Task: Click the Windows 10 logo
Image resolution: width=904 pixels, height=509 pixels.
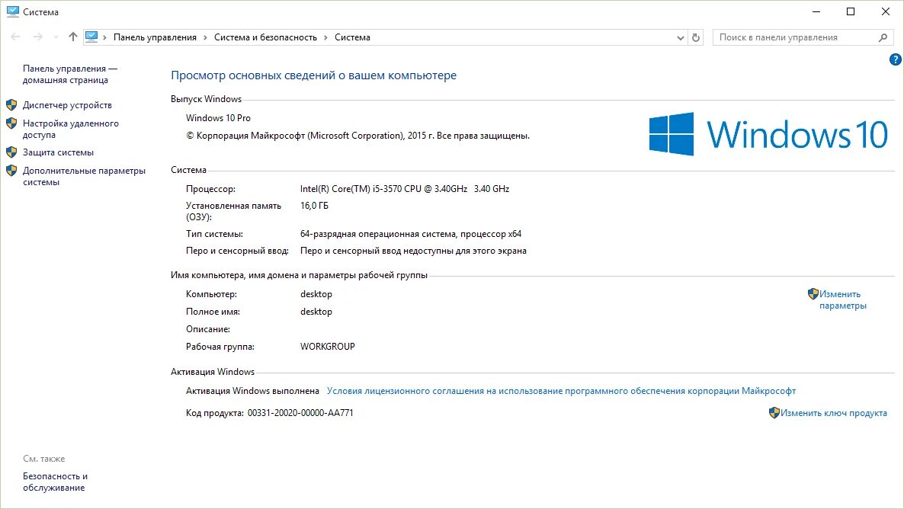Action: 768,134
